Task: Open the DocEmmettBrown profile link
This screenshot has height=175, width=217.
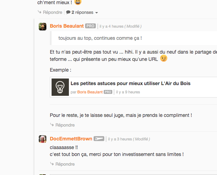Action: (71, 139)
